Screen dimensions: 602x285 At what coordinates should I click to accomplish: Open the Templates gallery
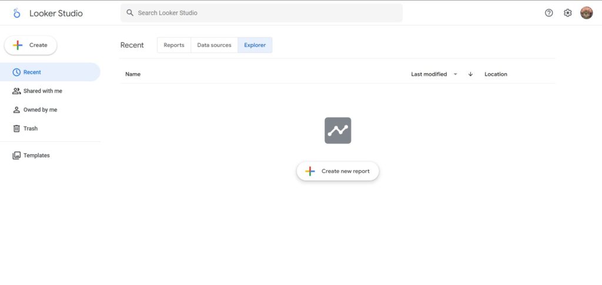(x=50, y=155)
